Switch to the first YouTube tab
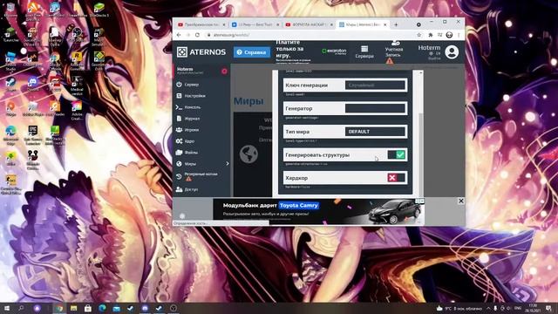Viewport: 558px width, 314px height. (x=201, y=24)
